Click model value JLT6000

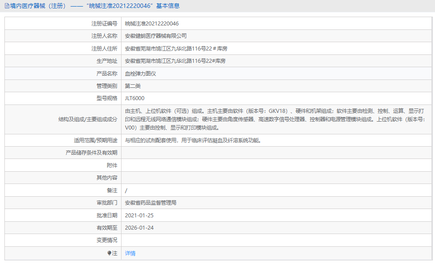click(135, 98)
